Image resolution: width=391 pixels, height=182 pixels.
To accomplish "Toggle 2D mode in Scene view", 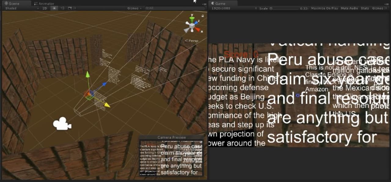I will [45, 8].
